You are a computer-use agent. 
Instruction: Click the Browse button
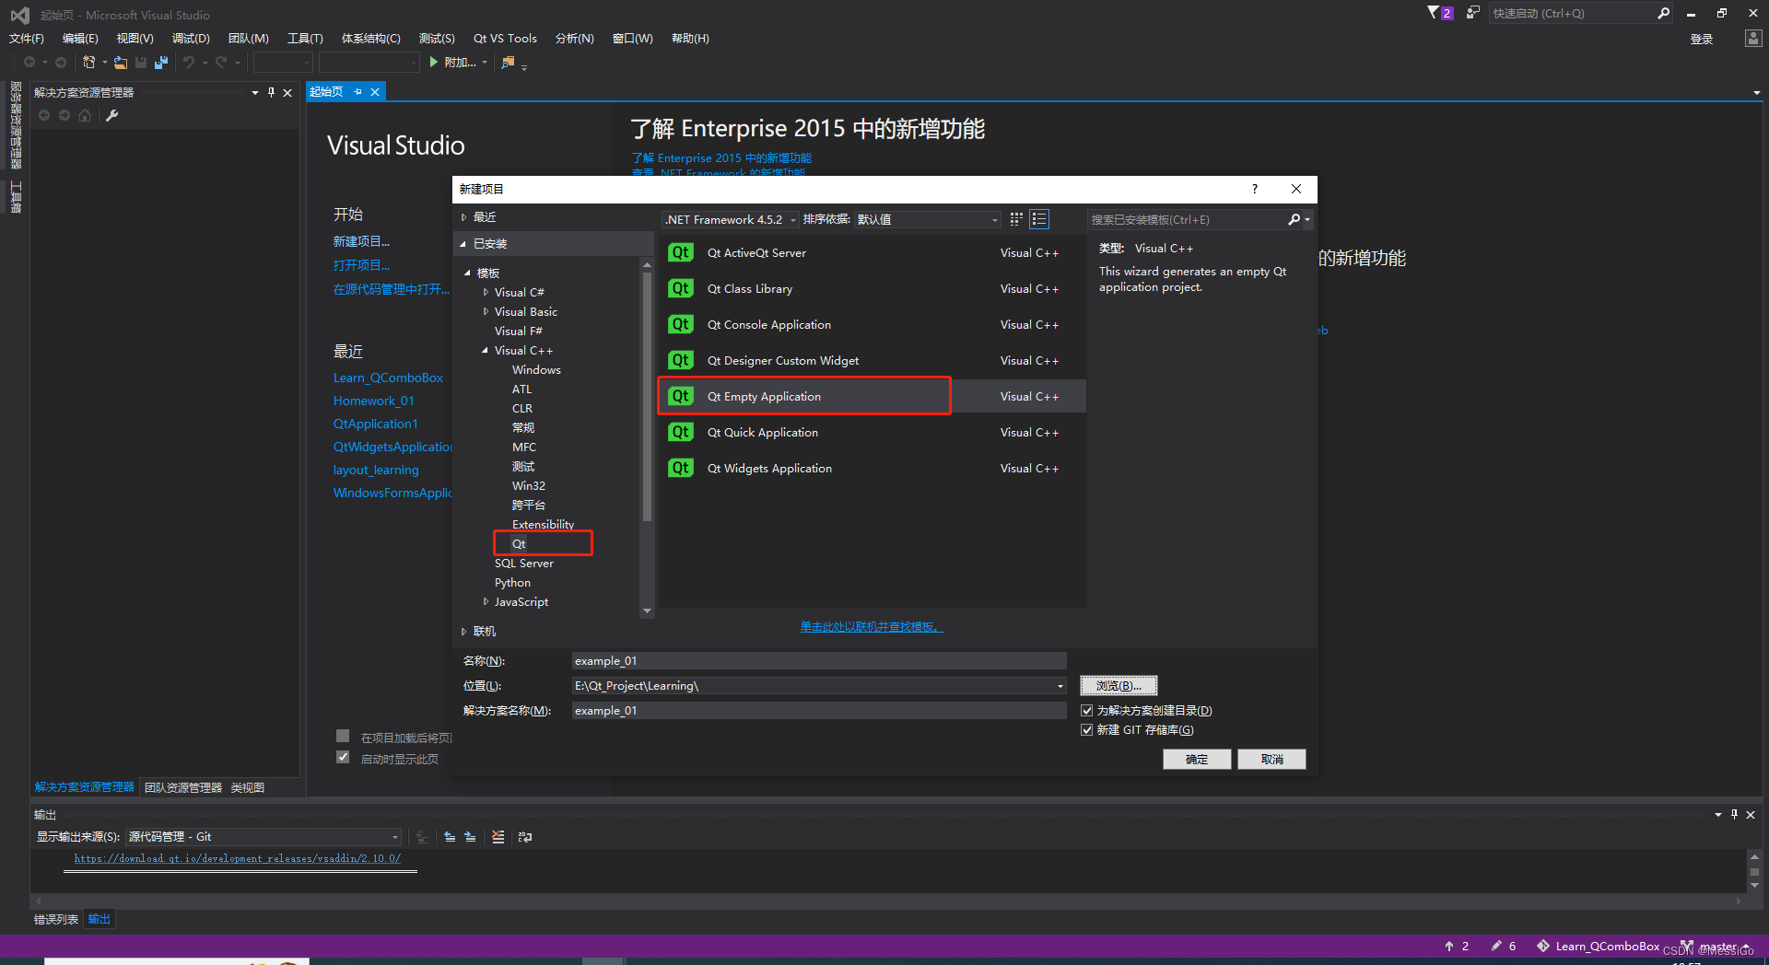(1119, 686)
